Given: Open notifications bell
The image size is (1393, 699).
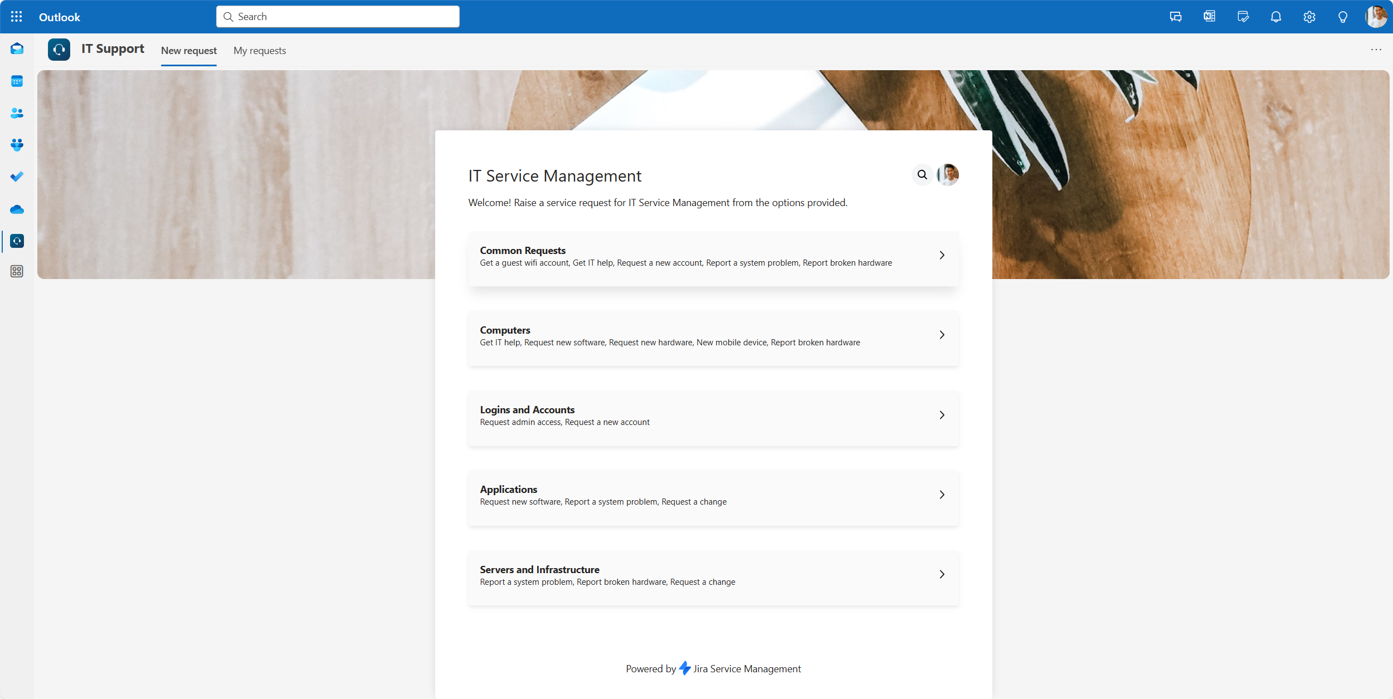Looking at the screenshot, I should coord(1276,17).
